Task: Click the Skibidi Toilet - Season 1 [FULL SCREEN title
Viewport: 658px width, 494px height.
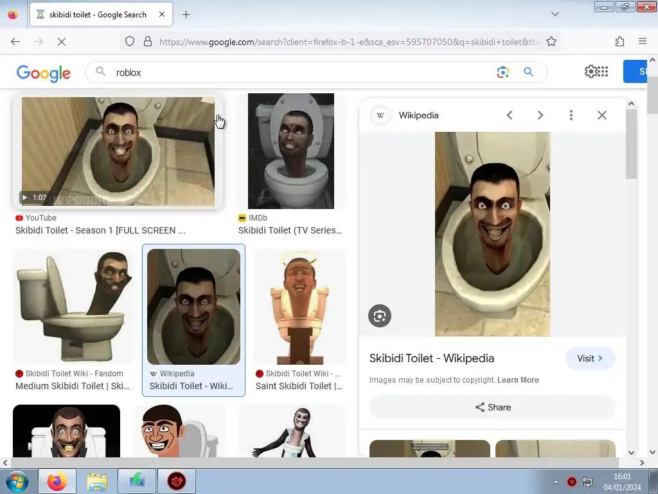Action: pos(100,231)
